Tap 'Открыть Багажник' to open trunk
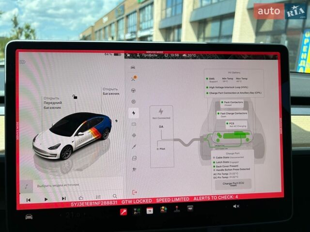This screenshot has width=310, height=232. point(111,91)
